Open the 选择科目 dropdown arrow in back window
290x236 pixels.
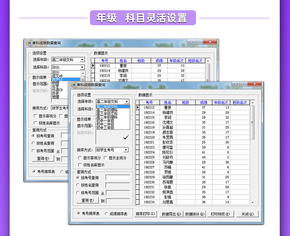pyautogui.click(x=82, y=68)
